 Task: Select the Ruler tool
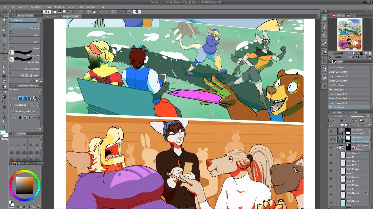click(4, 112)
